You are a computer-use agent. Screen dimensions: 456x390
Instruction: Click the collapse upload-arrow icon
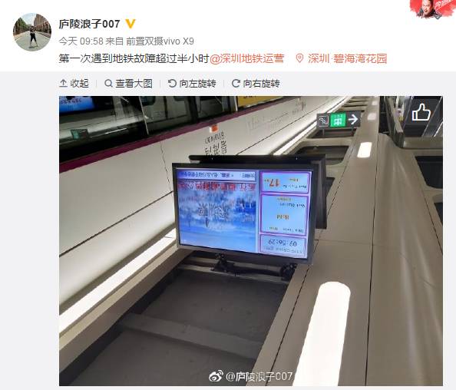tap(63, 84)
